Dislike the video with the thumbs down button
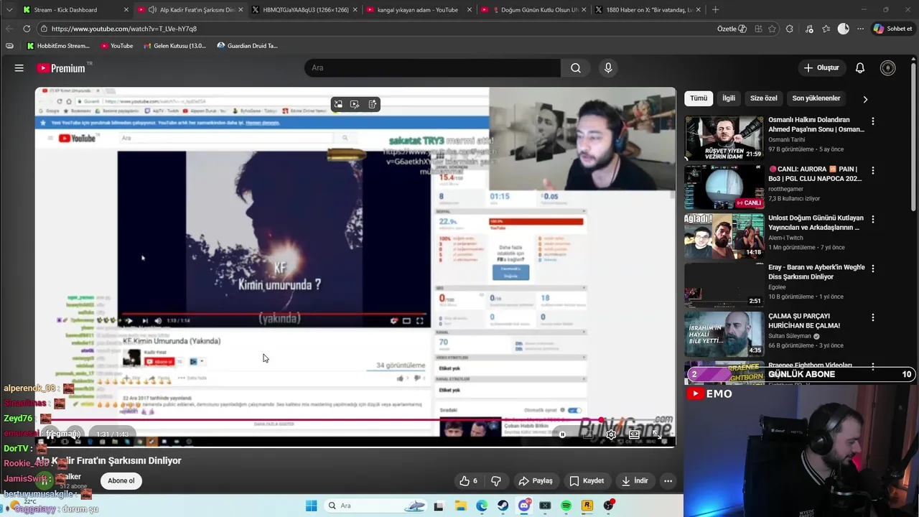 [x=495, y=481]
